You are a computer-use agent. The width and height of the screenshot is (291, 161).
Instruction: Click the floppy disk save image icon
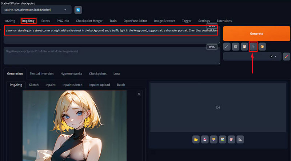click(205, 139)
